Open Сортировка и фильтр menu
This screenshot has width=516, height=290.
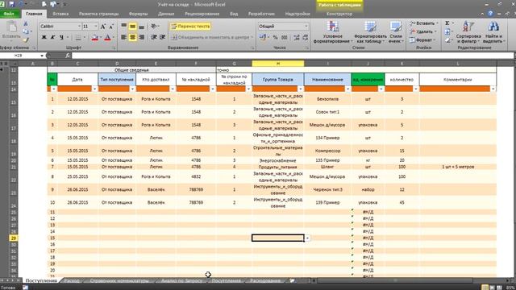(x=468, y=32)
